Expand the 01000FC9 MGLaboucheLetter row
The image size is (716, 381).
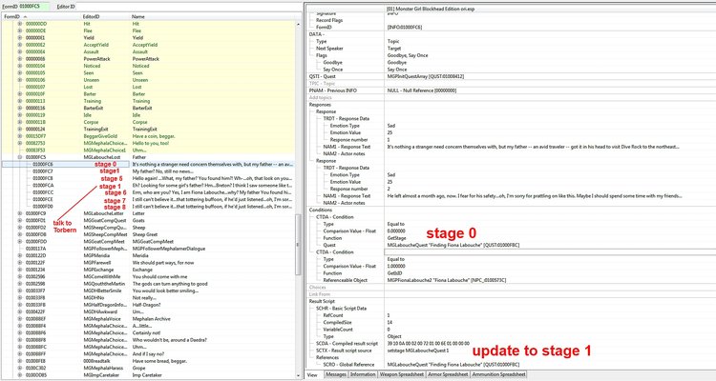20,213
